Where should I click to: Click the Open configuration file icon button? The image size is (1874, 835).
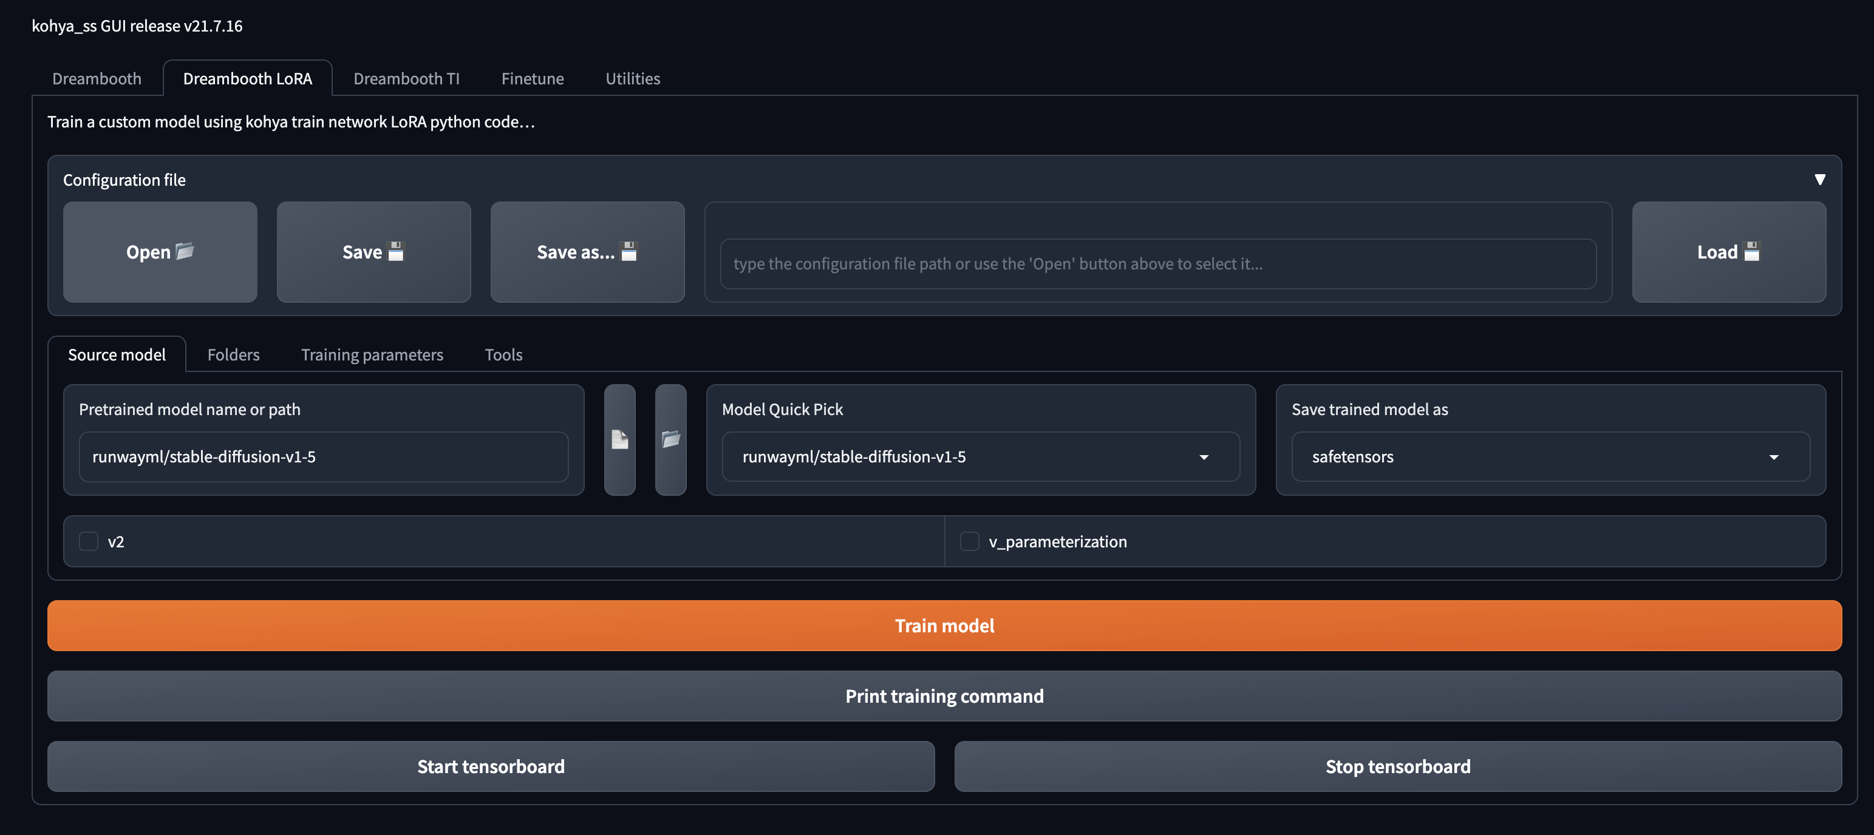(x=160, y=252)
